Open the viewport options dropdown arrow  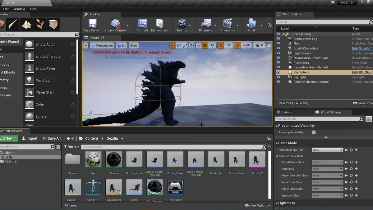(86, 45)
